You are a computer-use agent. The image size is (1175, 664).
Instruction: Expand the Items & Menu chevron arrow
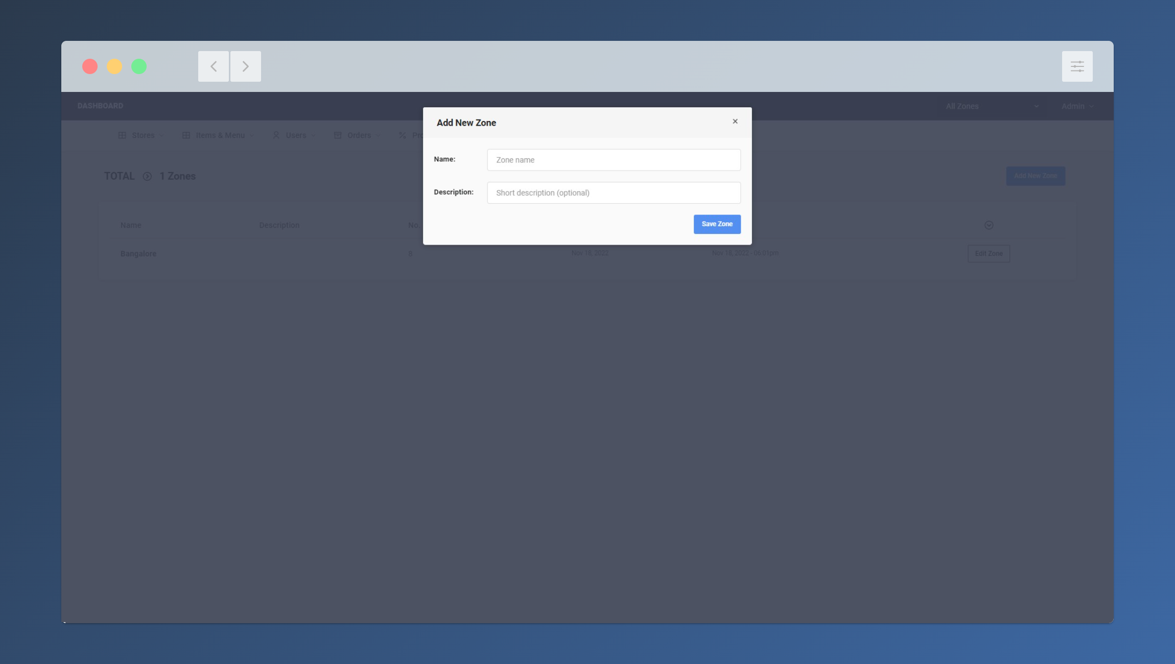[251, 135]
